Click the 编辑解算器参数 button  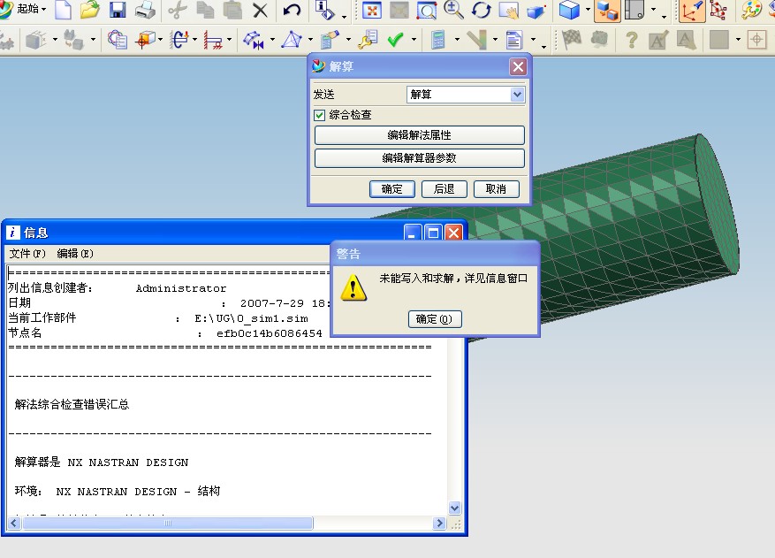click(x=419, y=158)
